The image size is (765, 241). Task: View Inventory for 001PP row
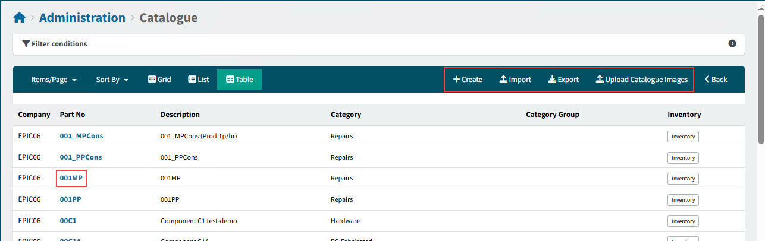(683, 200)
